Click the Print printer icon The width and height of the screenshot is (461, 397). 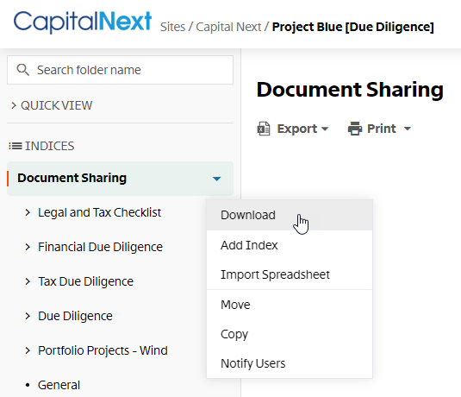(355, 129)
